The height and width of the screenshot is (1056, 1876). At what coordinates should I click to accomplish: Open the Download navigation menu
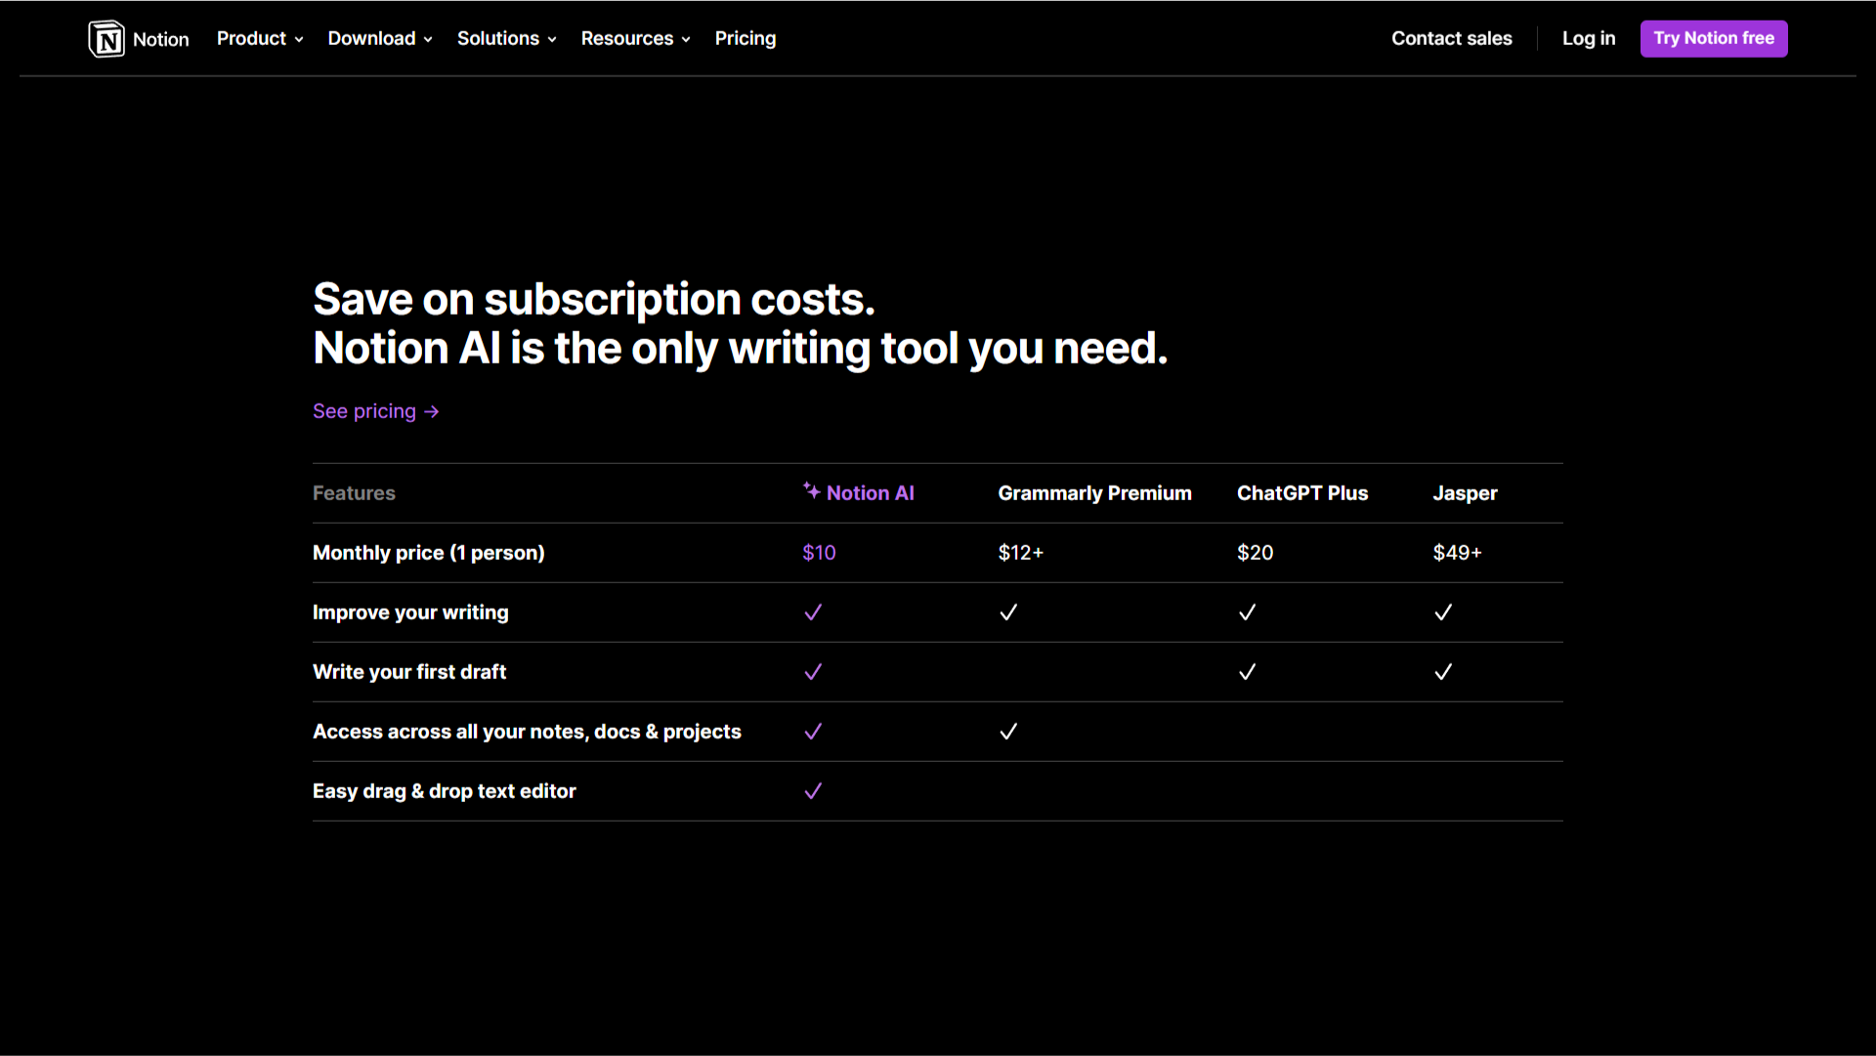click(x=380, y=38)
